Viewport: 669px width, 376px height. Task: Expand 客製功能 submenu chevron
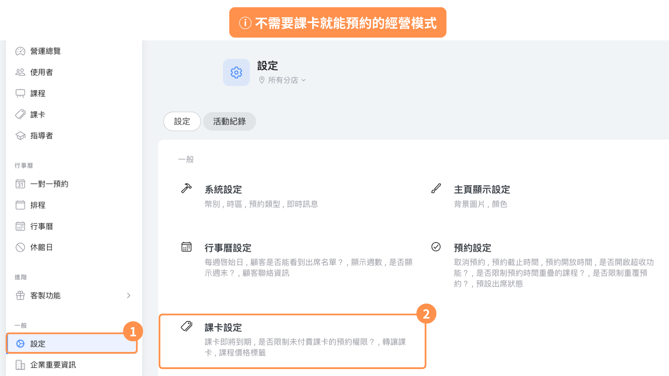pyautogui.click(x=129, y=296)
